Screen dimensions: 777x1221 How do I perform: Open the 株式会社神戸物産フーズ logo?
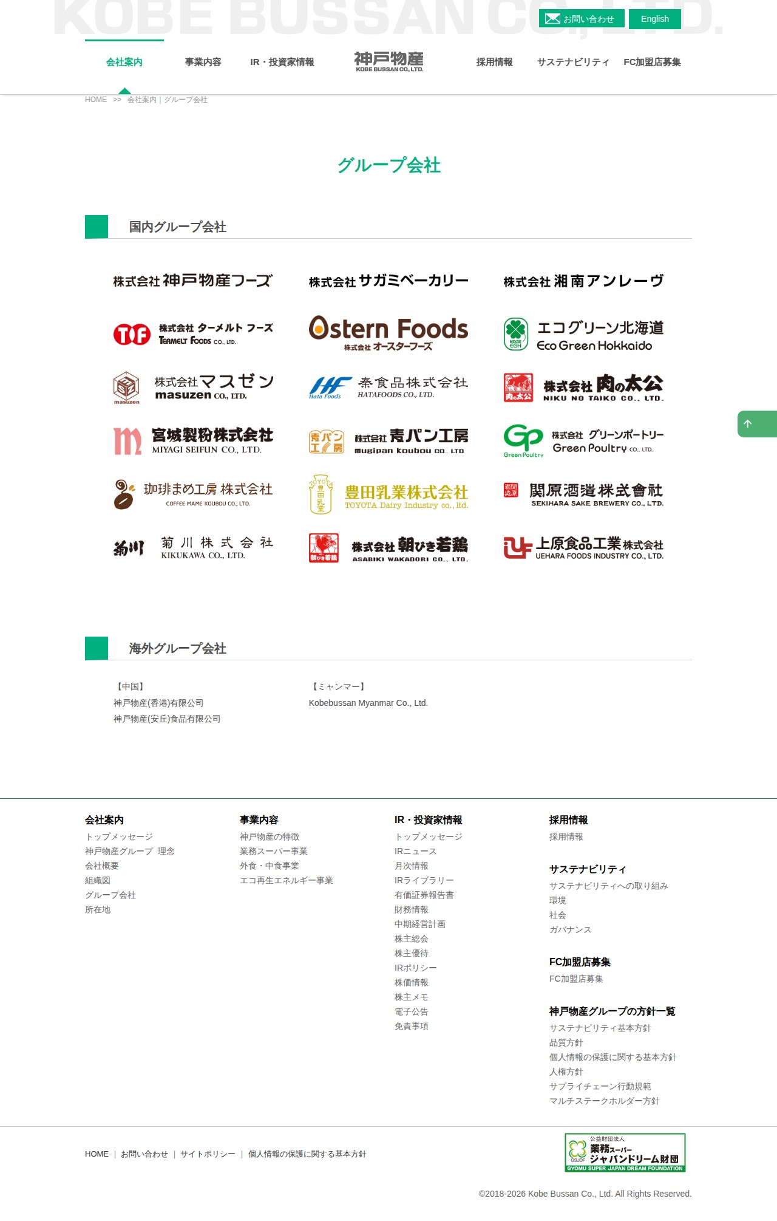[x=193, y=281]
